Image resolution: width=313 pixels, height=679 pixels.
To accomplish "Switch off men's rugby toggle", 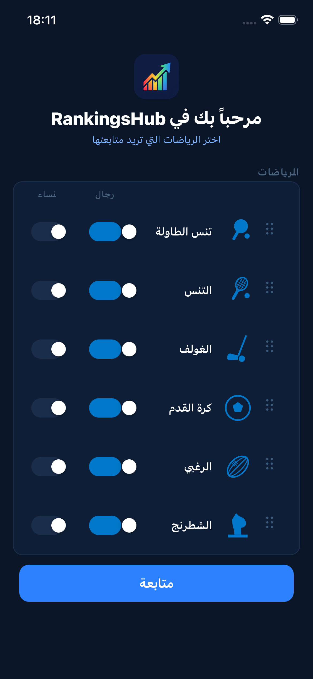I will pos(113,467).
